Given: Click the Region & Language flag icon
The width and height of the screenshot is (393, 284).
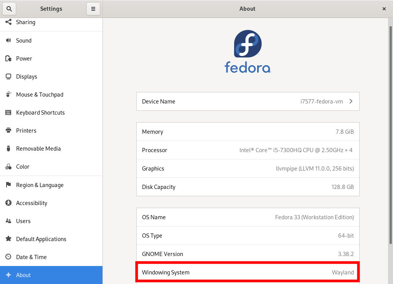Looking at the screenshot, I should 8,185.
